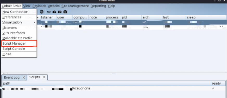
Task: Expand the Visualization submenu
Action: (x=19, y=22)
